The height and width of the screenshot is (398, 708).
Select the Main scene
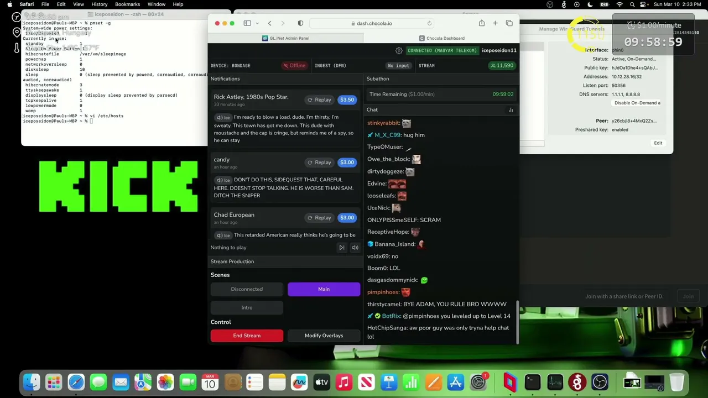[324, 289]
